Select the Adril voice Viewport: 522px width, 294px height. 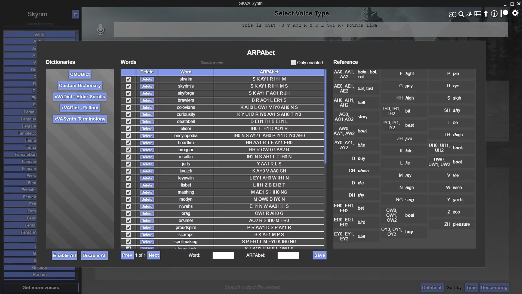[39, 34]
